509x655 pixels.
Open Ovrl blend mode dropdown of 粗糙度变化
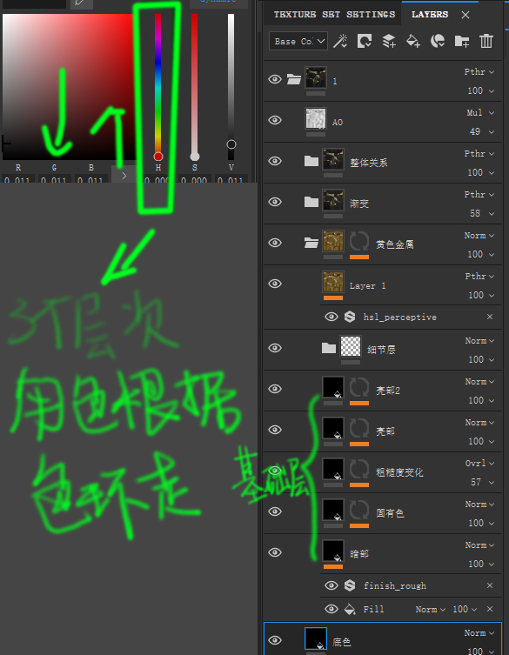pos(480,464)
